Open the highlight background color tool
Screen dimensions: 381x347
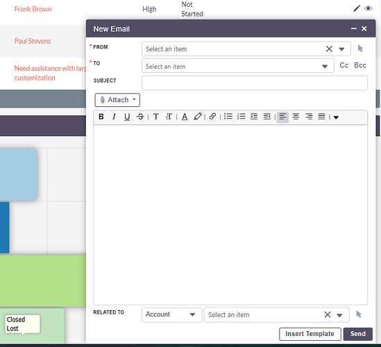point(198,117)
